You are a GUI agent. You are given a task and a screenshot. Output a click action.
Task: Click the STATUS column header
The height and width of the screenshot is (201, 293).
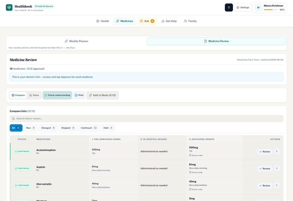click(22, 139)
